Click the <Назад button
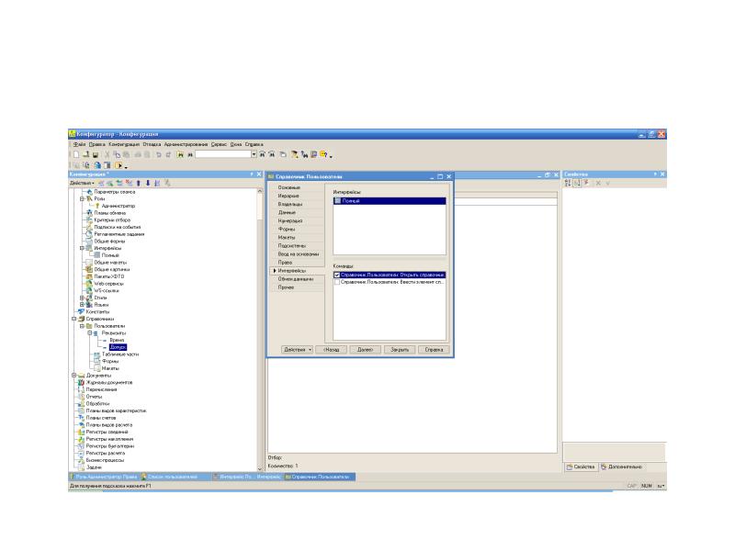This screenshot has height=551, width=735. [331, 350]
